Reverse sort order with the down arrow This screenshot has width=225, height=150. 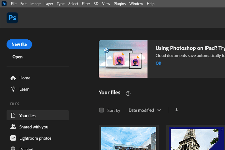(177, 110)
